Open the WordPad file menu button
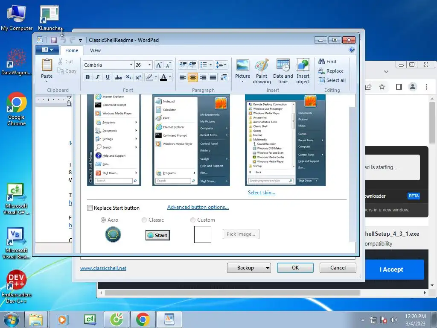 coord(47,50)
